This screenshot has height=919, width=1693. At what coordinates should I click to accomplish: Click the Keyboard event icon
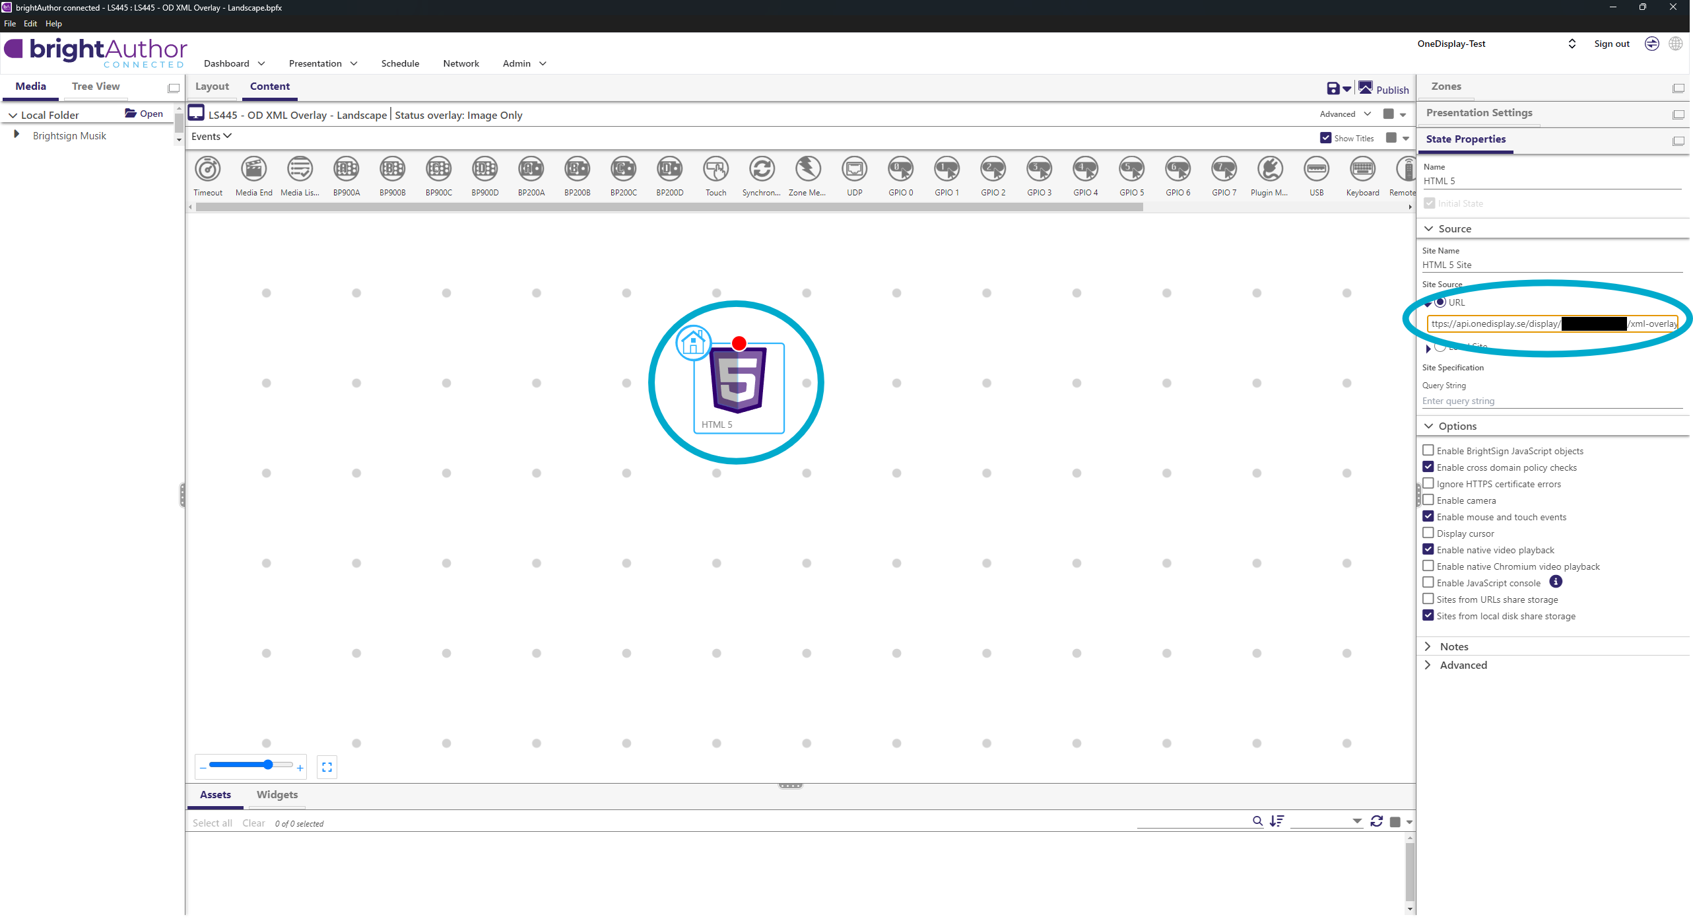[x=1362, y=170]
